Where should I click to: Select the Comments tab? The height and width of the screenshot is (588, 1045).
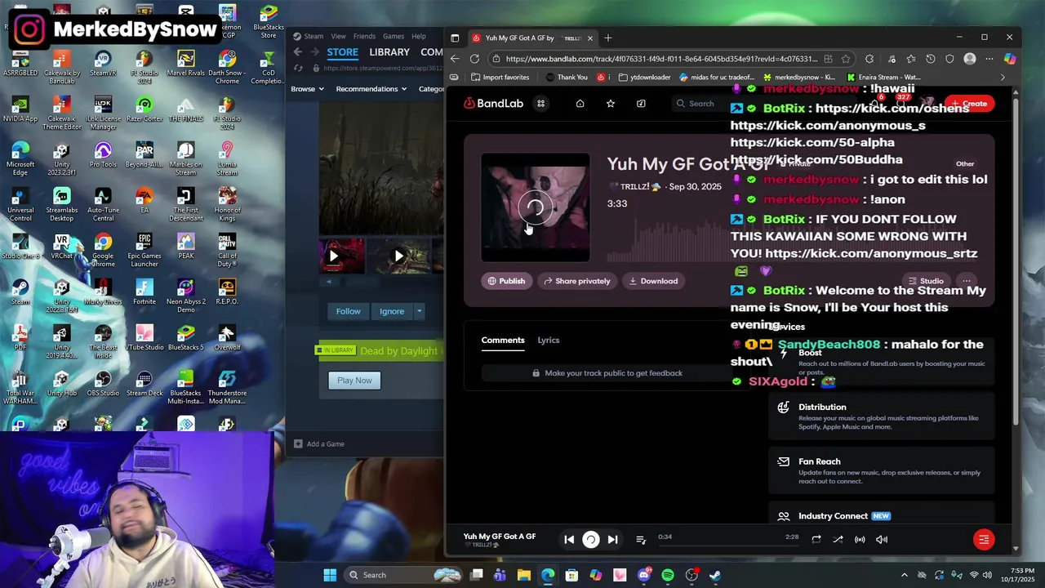[x=503, y=340]
